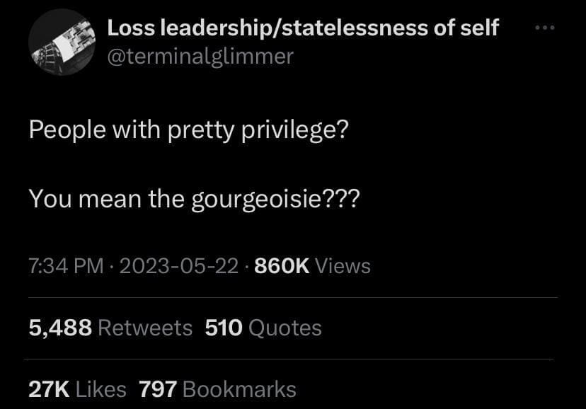Click the 2023-05-22 date
Screen dimensions: 586x409
(178, 266)
